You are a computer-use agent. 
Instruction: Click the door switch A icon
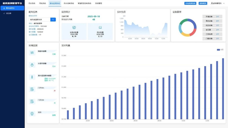pos(32,89)
